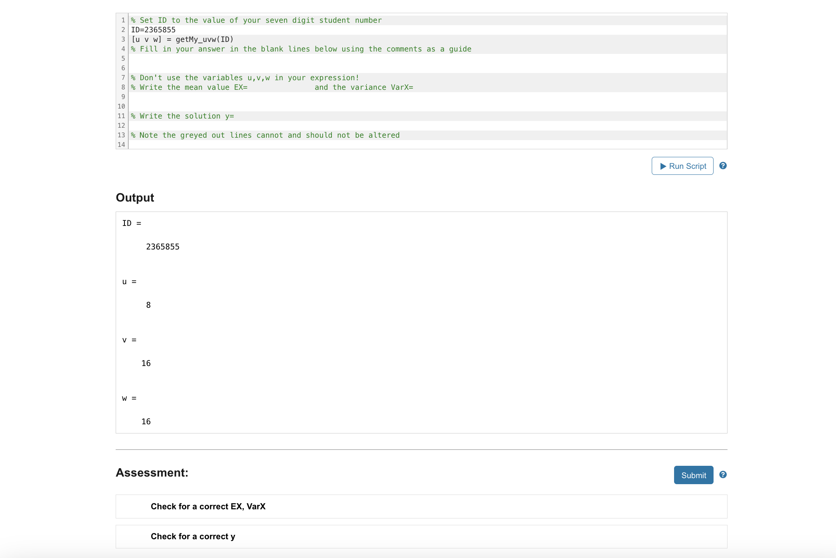
Task: Click the Run Script button
Action: 682,166
